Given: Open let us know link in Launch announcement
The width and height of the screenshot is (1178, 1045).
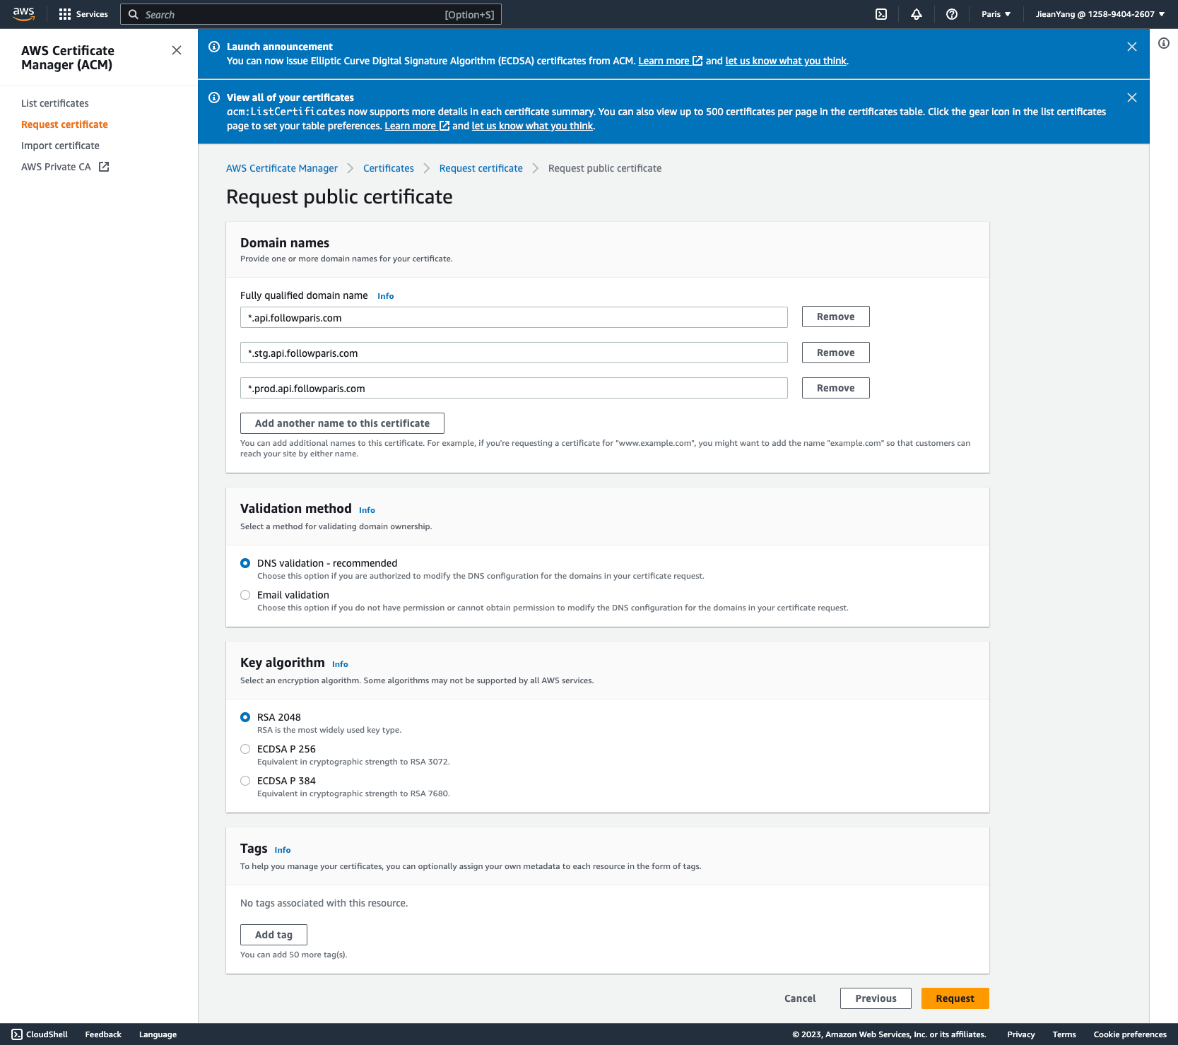Looking at the screenshot, I should click(x=786, y=61).
